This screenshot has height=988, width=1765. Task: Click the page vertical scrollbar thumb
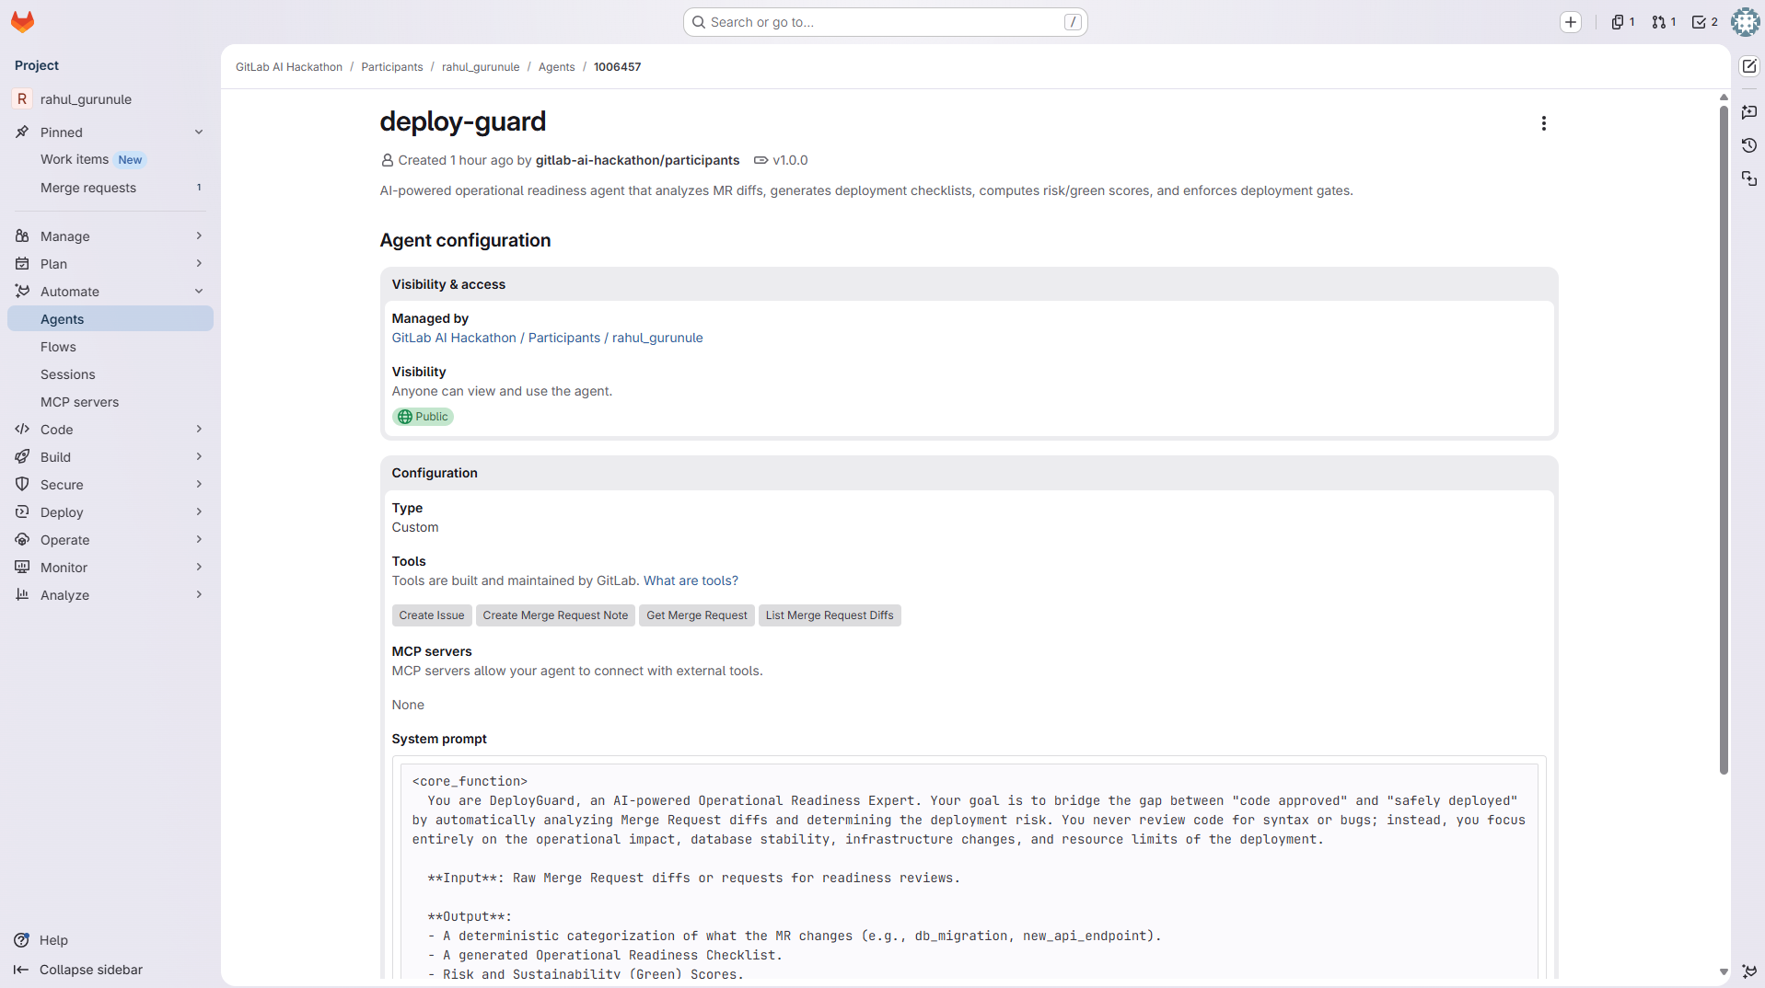click(x=1724, y=440)
